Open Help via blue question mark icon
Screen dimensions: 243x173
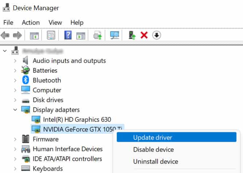click(x=68, y=35)
